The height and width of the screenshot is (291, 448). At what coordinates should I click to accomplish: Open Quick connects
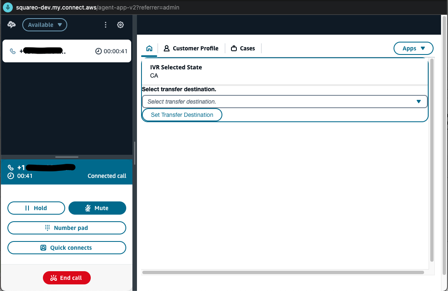pyautogui.click(x=66, y=248)
